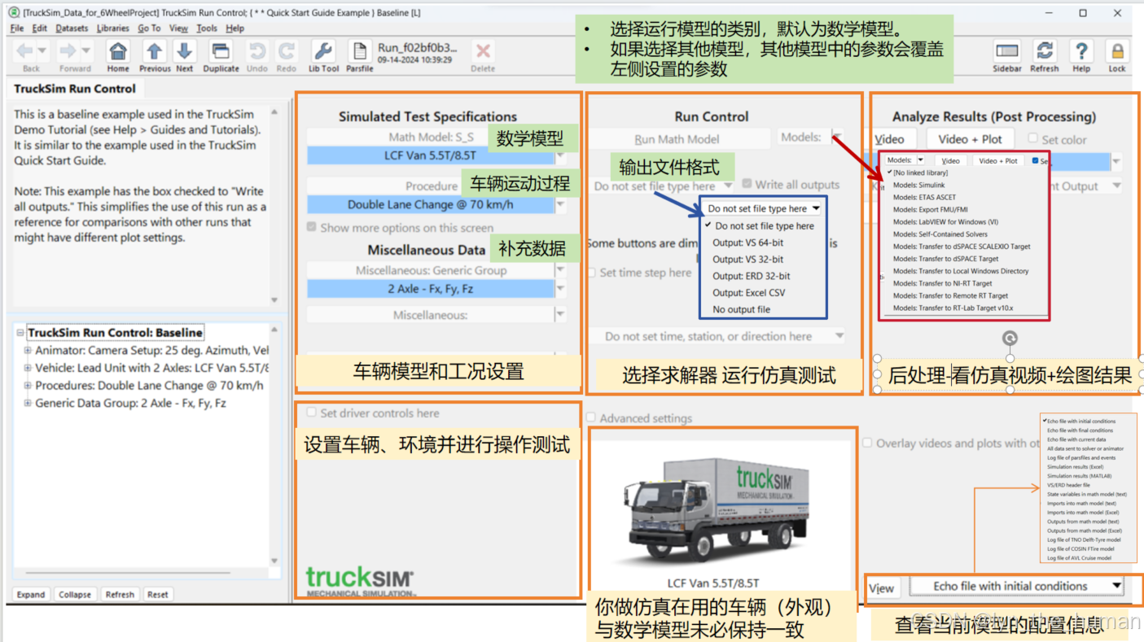The image size is (1144, 642).
Task: Toggle Overlay videos and plots checkbox
Action: pyautogui.click(x=867, y=443)
